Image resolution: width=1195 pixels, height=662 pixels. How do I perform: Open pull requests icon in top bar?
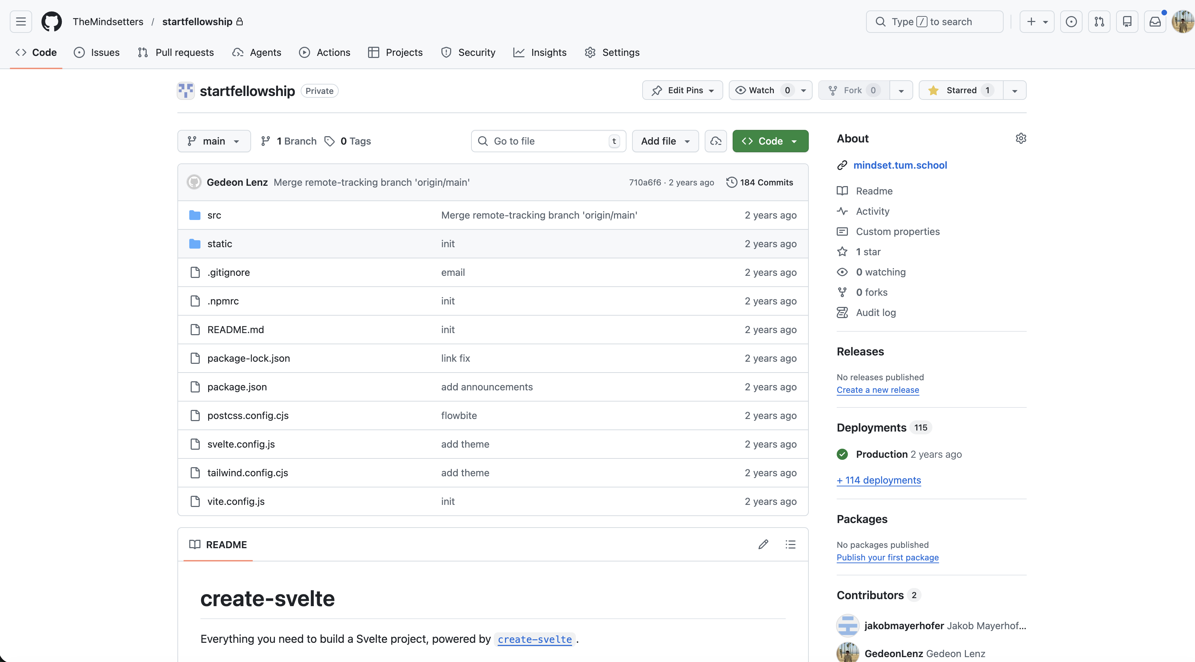pyautogui.click(x=1099, y=22)
